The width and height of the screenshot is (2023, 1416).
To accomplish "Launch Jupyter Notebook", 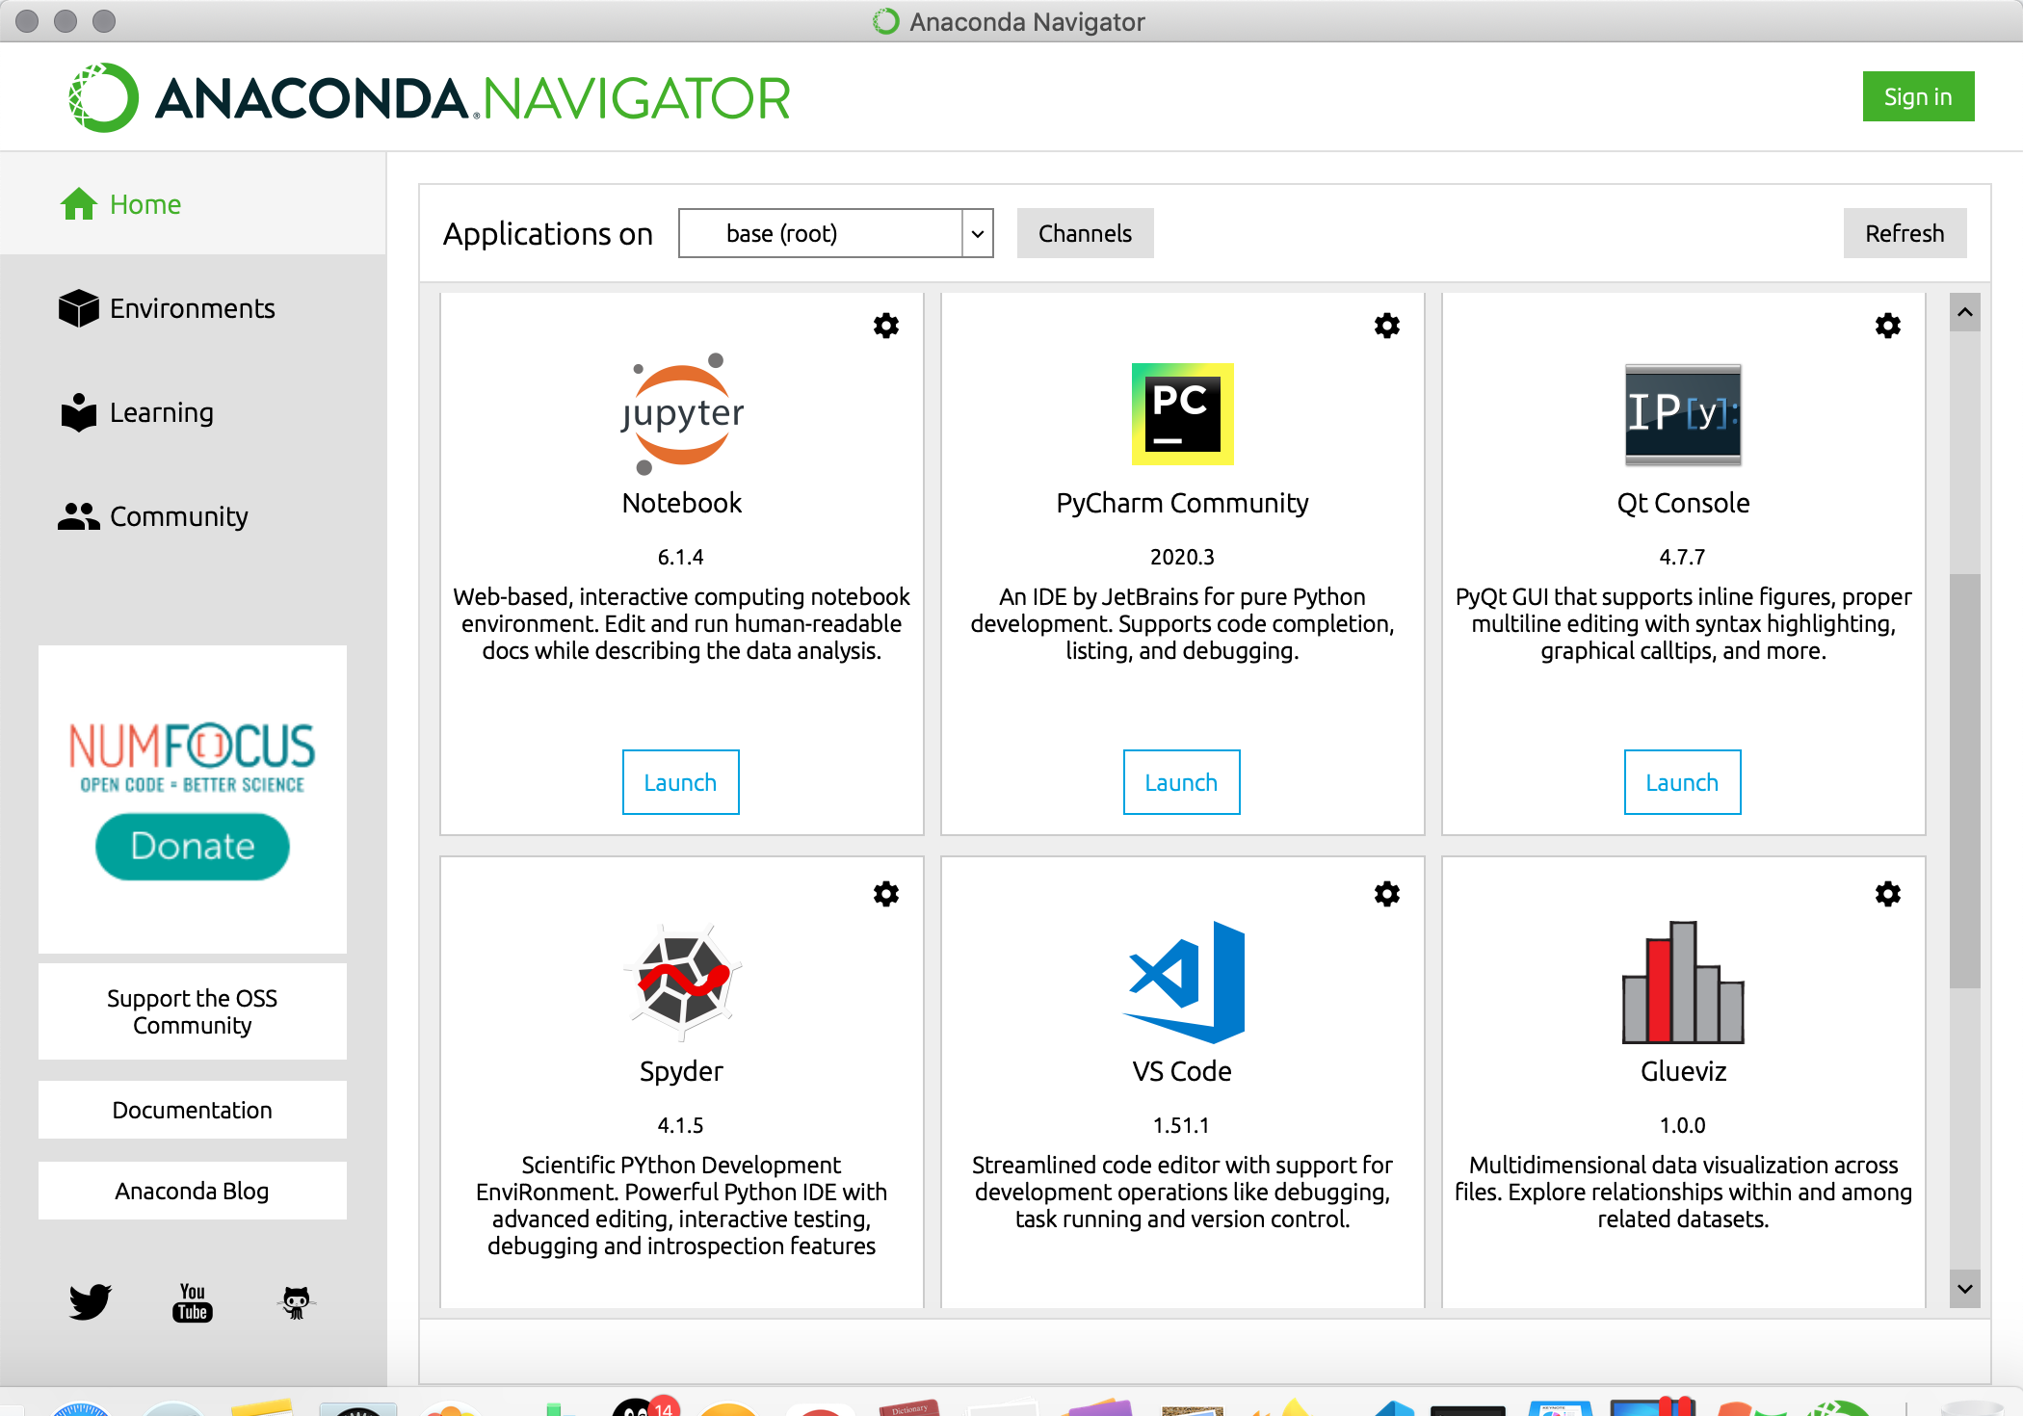I will (x=680, y=782).
